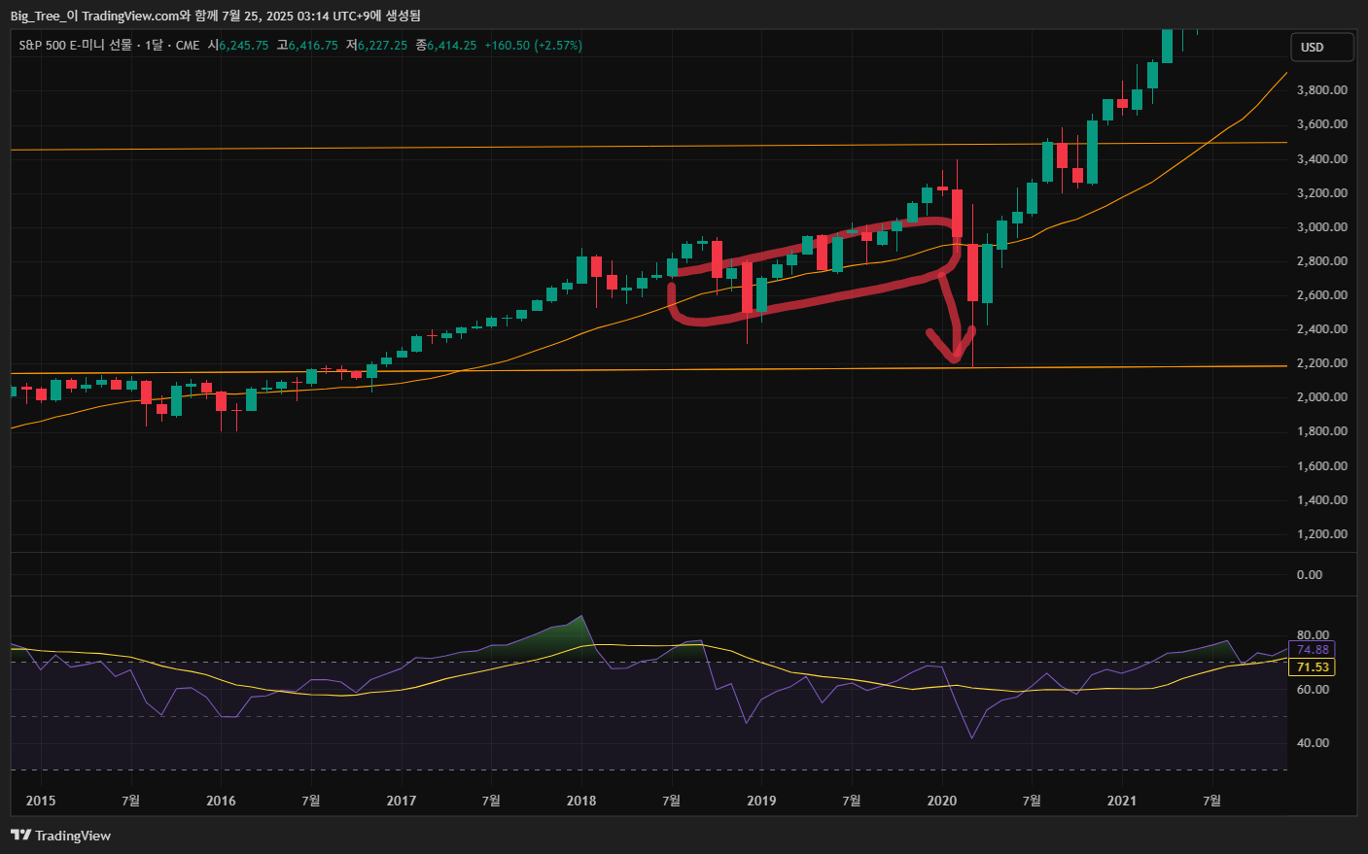Click the open value 6,245.75
Screen dimensions: 1368x854
coord(243,46)
